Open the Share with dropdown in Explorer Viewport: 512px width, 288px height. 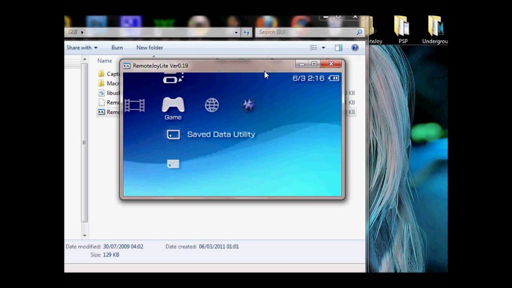pos(82,48)
